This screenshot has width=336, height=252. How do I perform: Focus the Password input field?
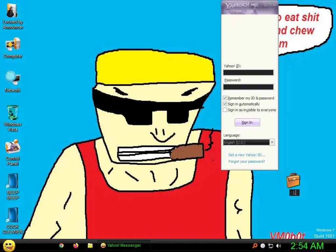point(248,87)
